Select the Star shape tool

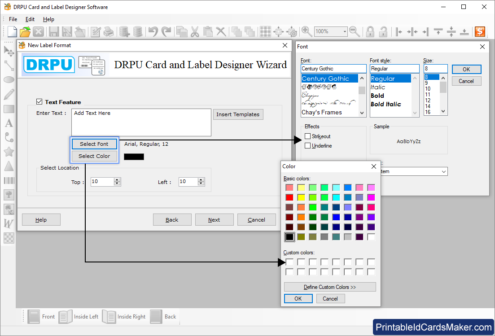click(9, 152)
